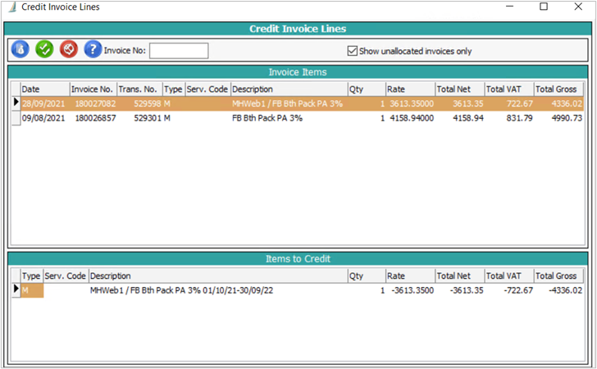Click Items to Credit Description header
Viewport: 597px width, 369px height.
point(218,276)
